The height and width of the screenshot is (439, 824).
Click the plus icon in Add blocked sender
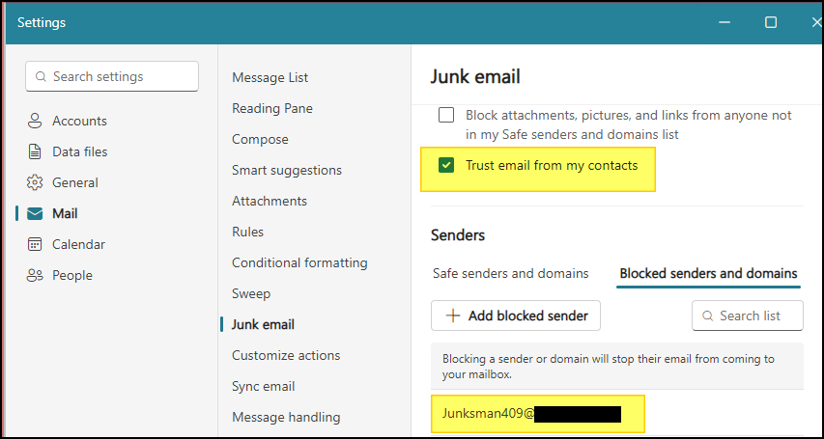tap(452, 316)
